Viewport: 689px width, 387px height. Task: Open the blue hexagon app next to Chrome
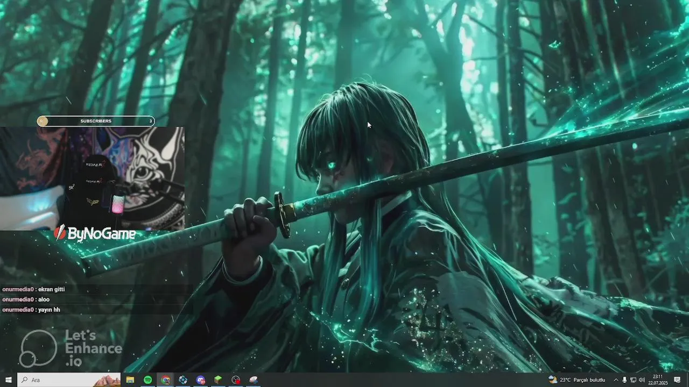click(x=183, y=380)
